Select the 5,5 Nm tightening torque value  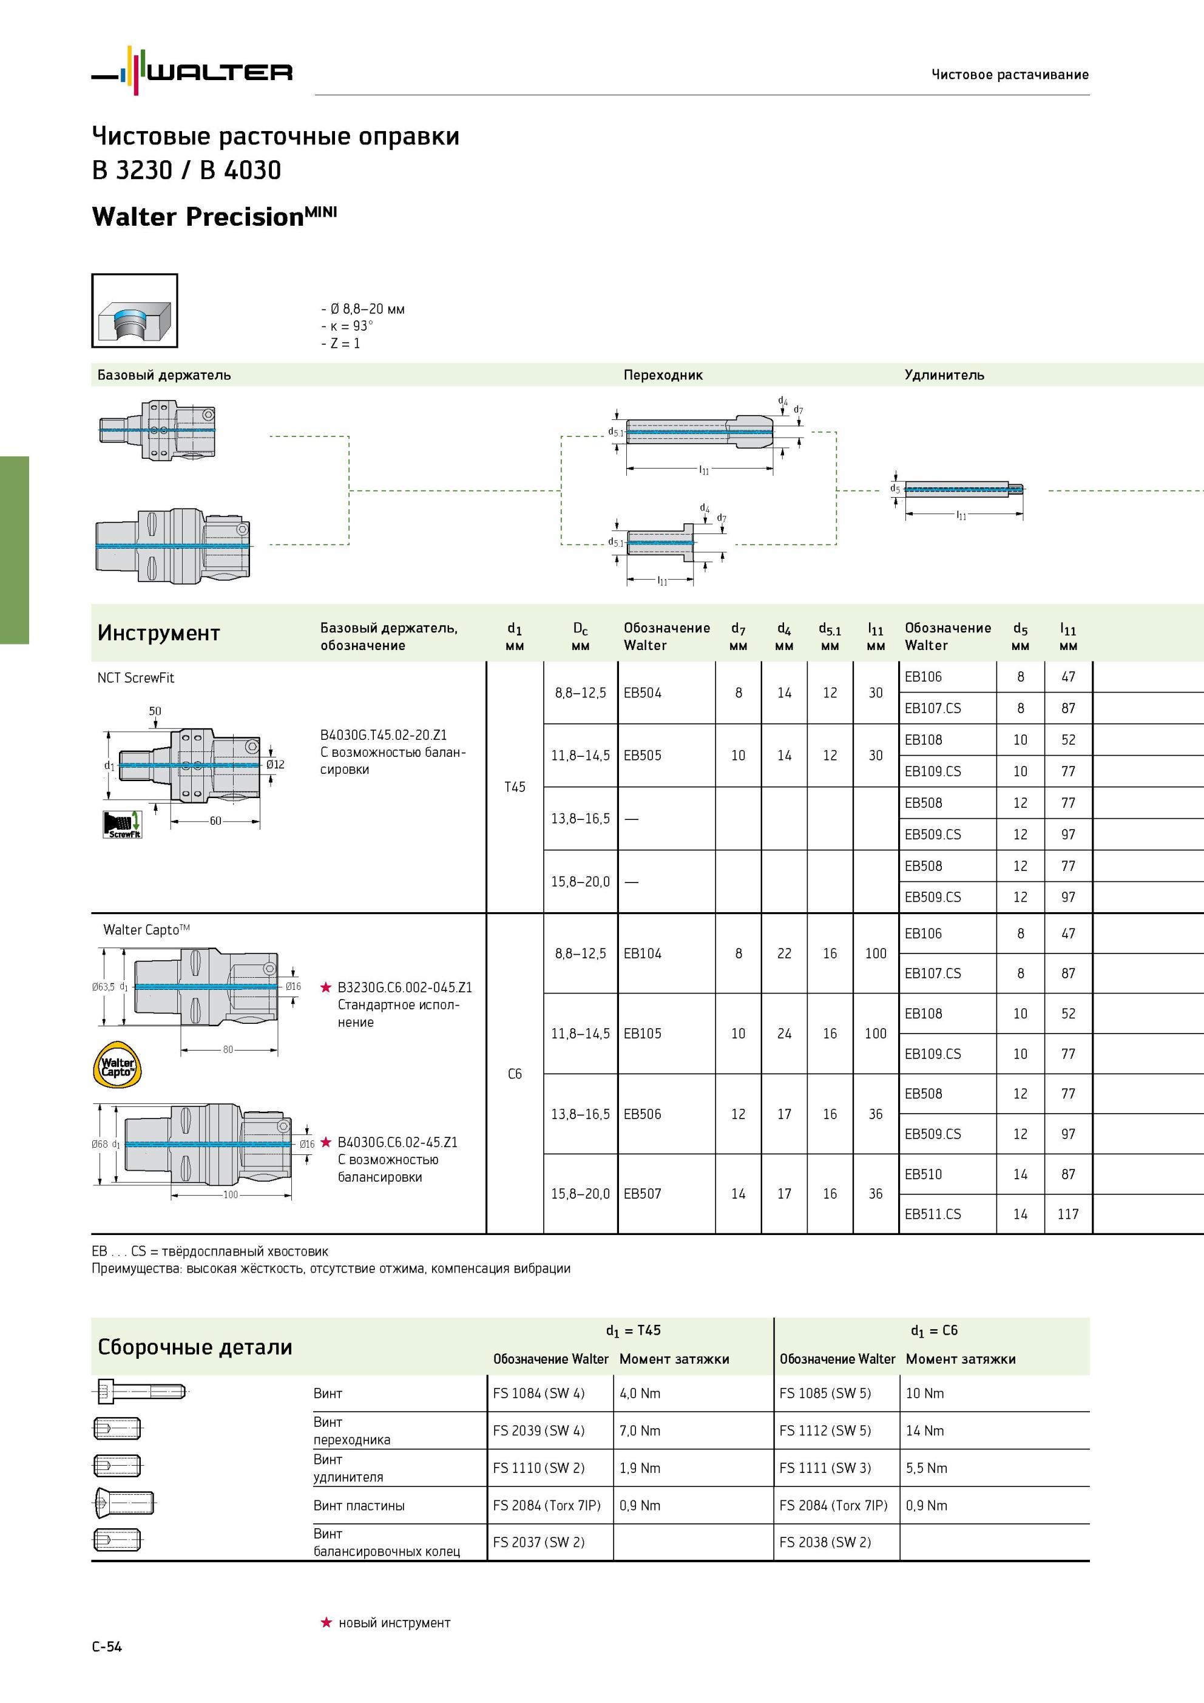pos(926,1469)
